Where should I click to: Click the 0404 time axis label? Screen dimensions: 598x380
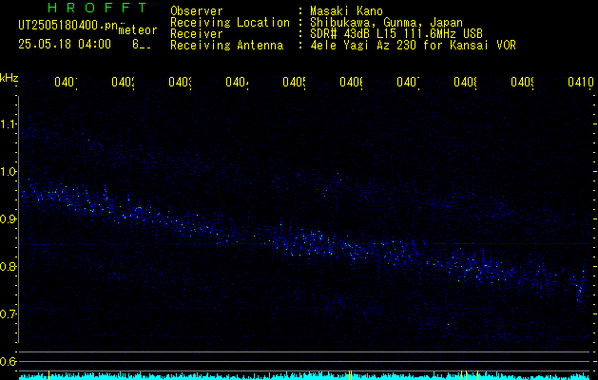click(x=237, y=82)
